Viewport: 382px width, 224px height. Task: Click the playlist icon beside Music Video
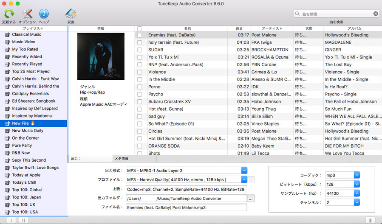pos(8,42)
